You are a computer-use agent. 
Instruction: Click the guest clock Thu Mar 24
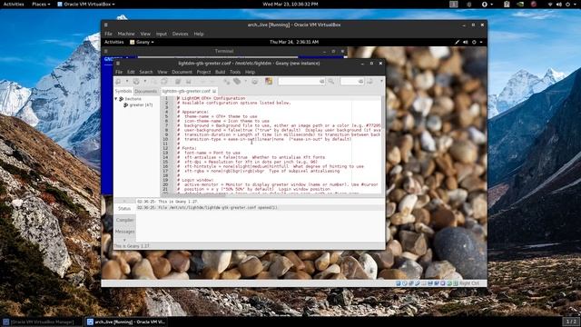coord(294,42)
